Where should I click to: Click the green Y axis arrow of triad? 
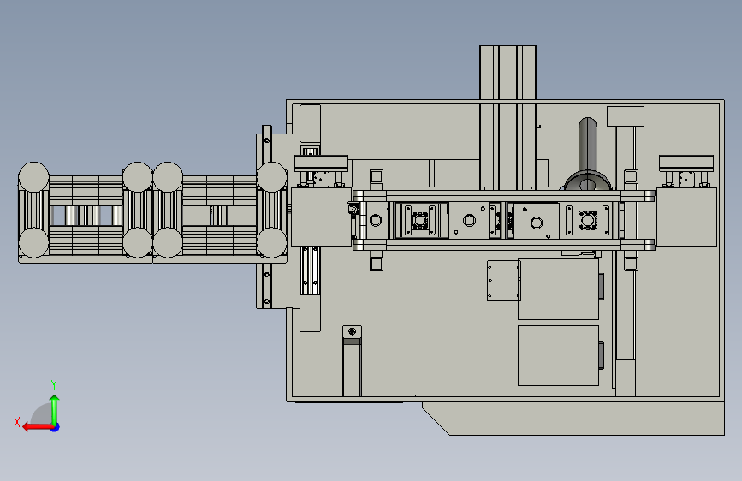click(55, 409)
